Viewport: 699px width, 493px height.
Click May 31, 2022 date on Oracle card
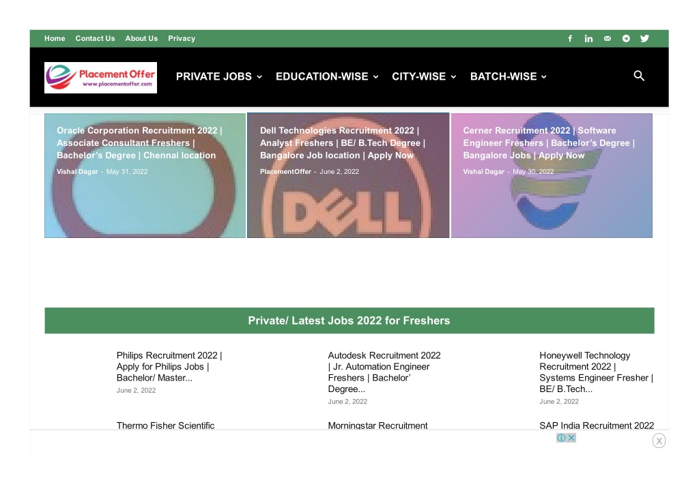(126, 171)
